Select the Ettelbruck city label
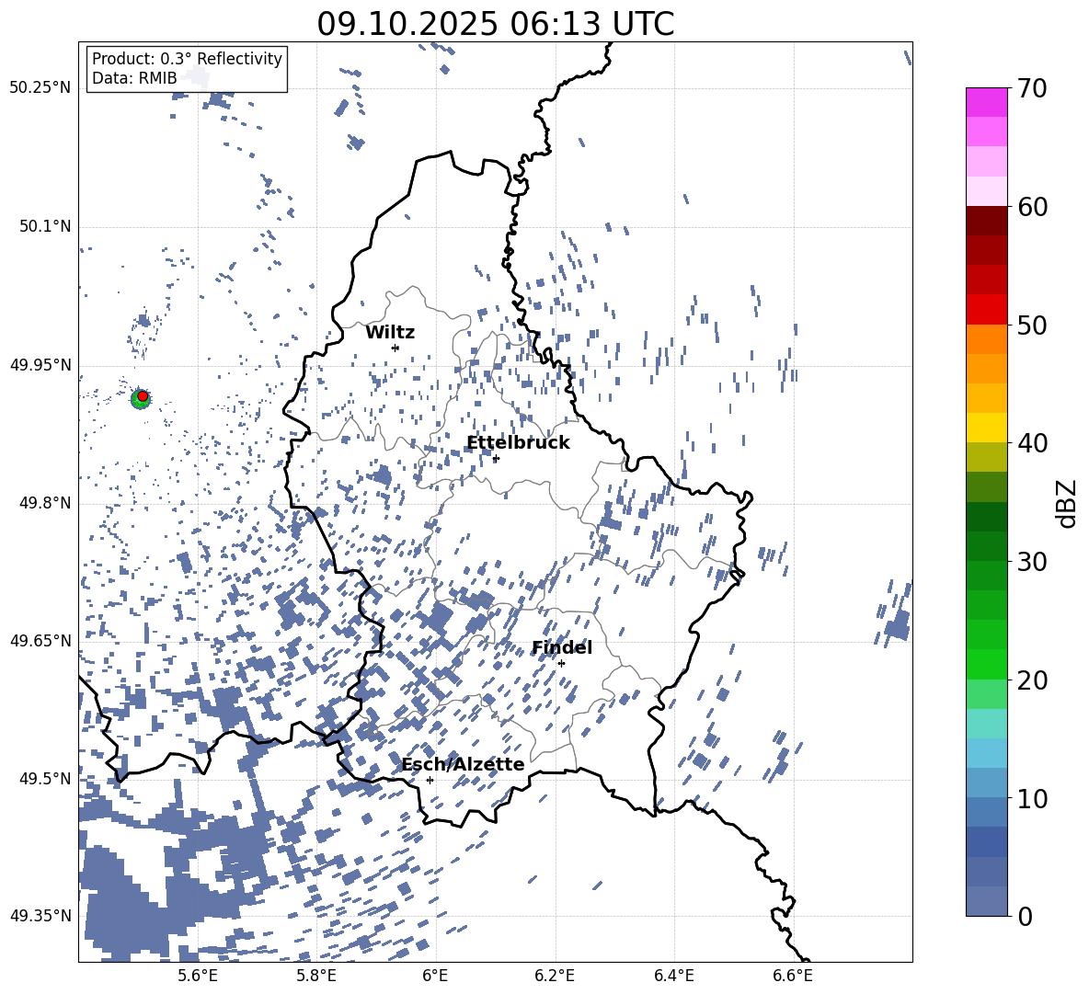This screenshot has width=1089, height=994. tap(518, 443)
